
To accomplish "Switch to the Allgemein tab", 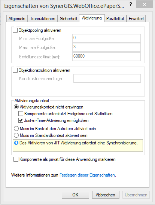I will 17,19.
